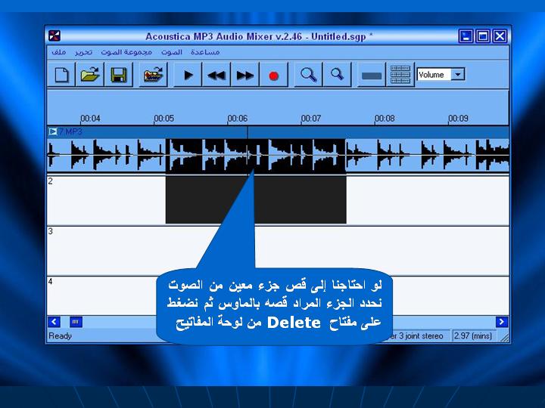Image resolution: width=545 pixels, height=408 pixels.
Task: Click the multi-track grid icon
Action: point(400,75)
